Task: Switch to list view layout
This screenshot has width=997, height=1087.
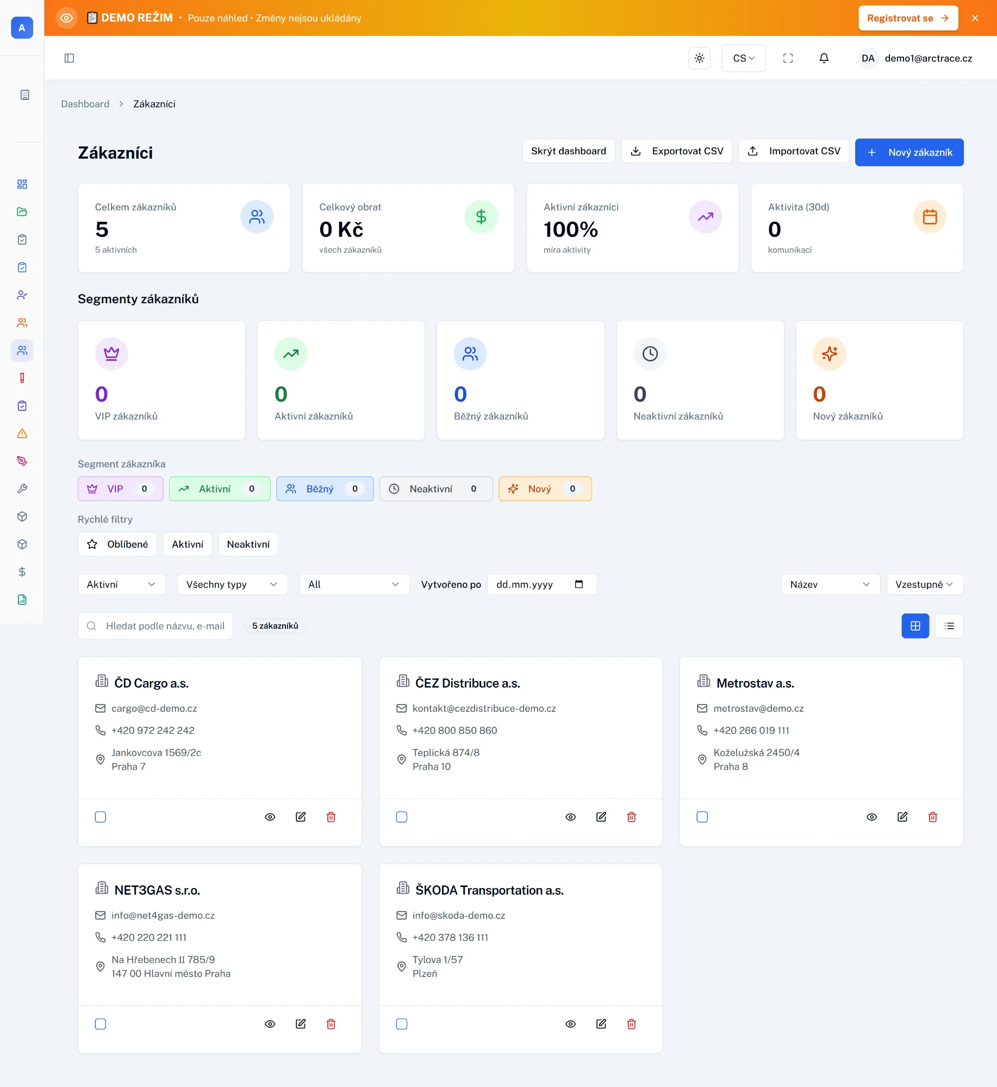Action: (x=949, y=626)
